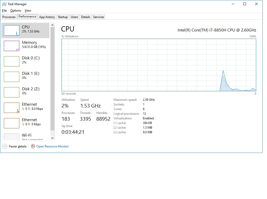Click the maximum speed 2.59 GHz value
Viewport: 267px width, 199px height.
[x=149, y=100]
